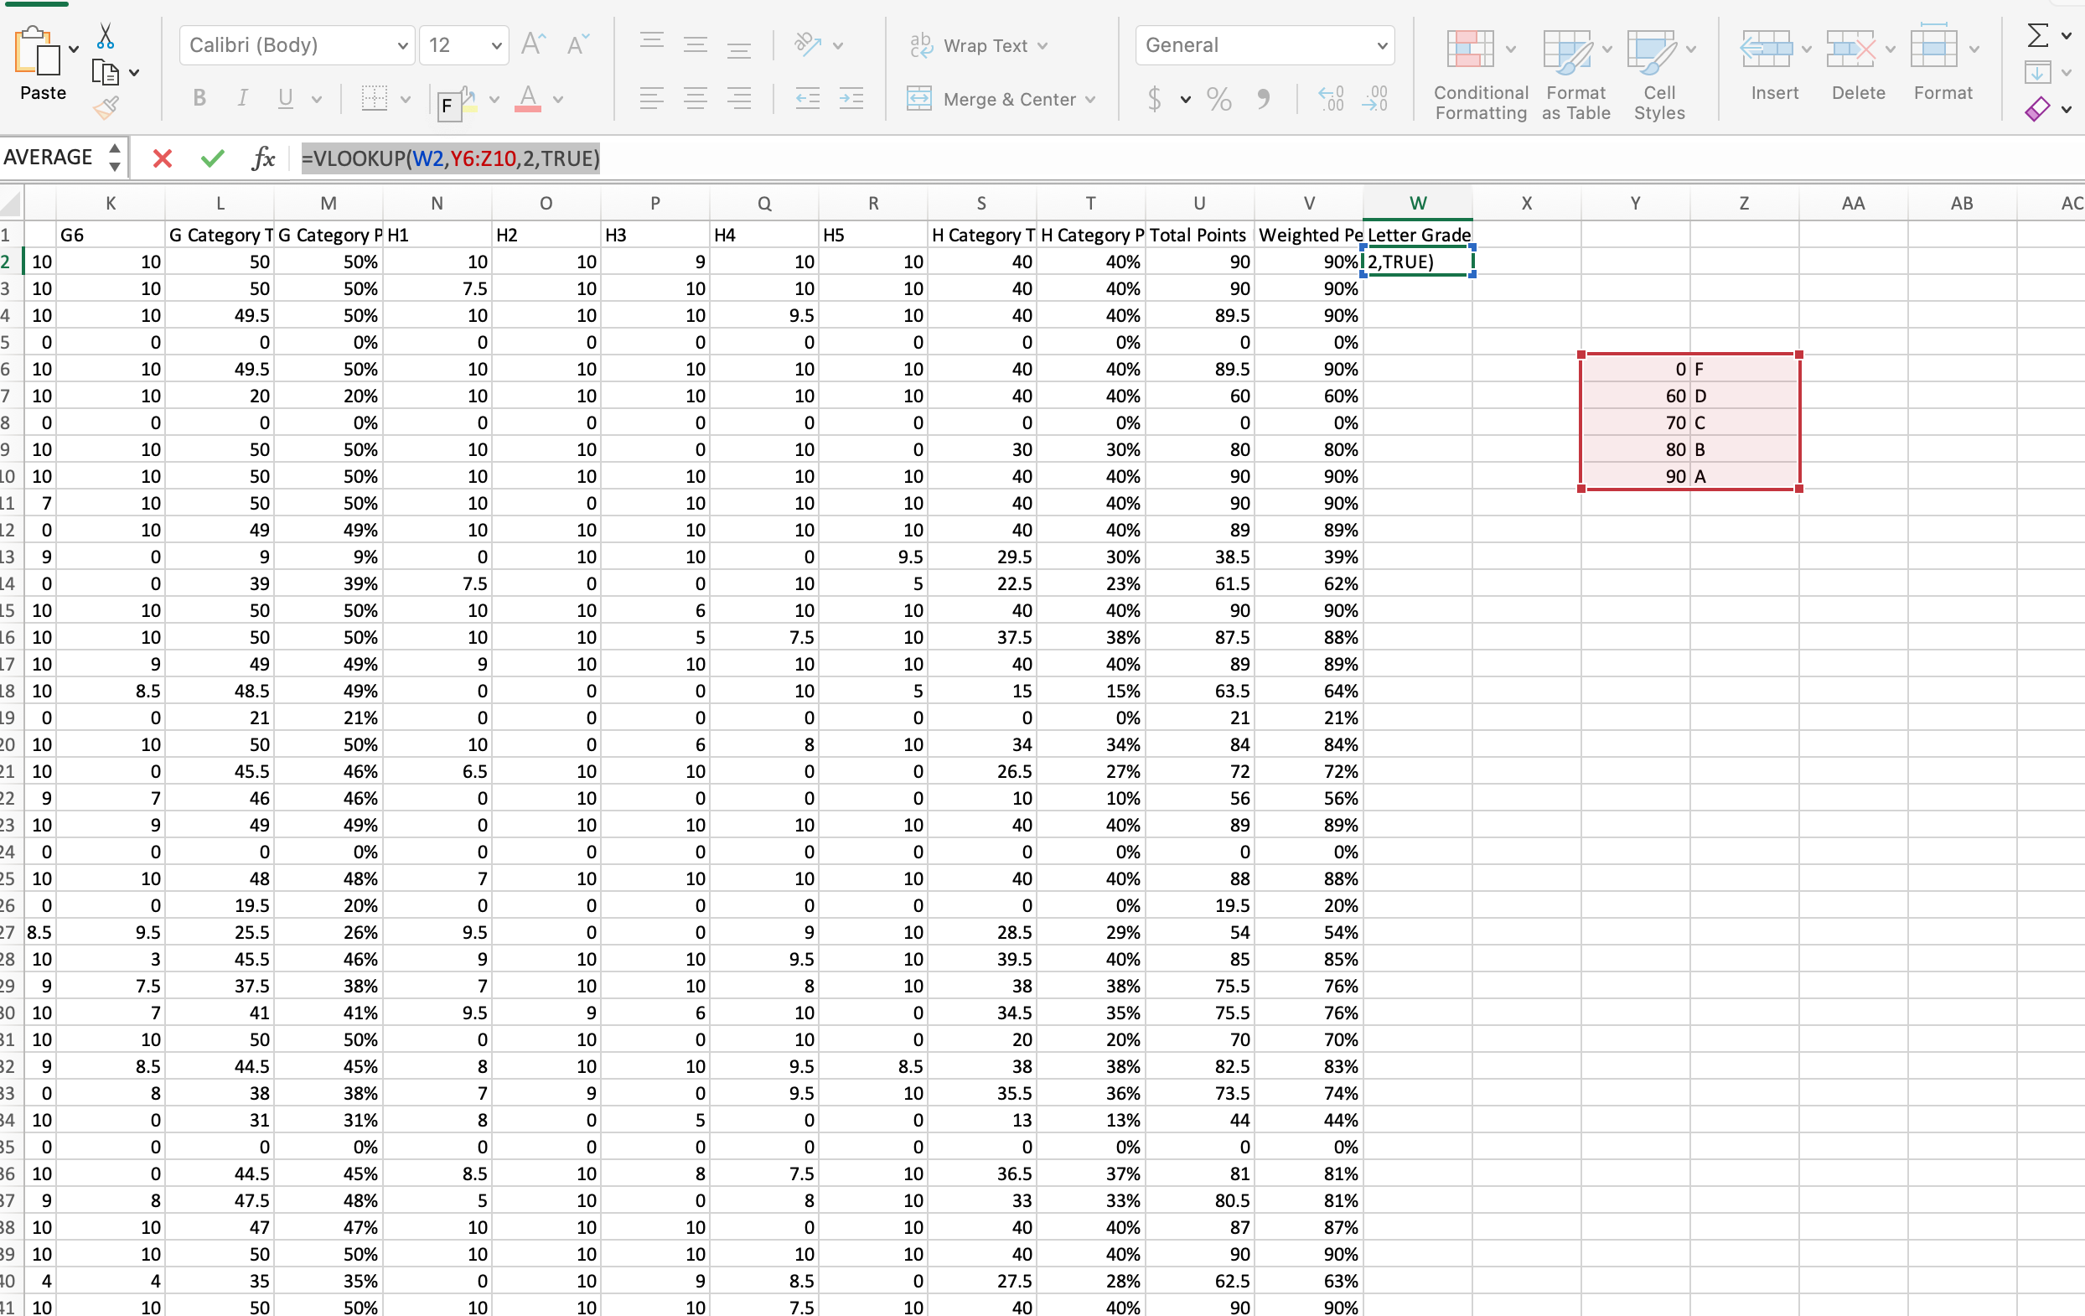Toggle Bold formatting
This screenshot has width=2085, height=1316.
coord(199,99)
